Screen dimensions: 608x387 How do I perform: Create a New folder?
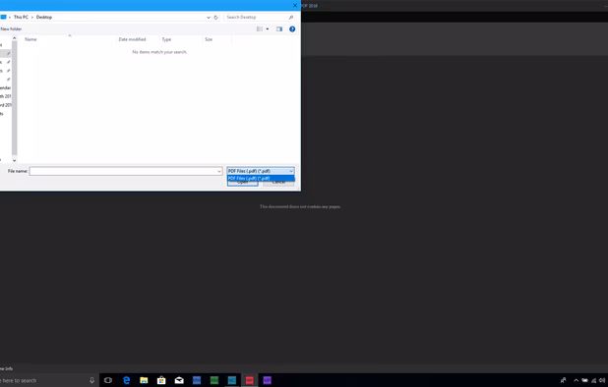(11, 29)
